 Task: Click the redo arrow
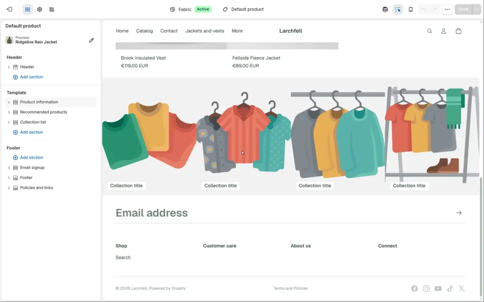[434, 9]
